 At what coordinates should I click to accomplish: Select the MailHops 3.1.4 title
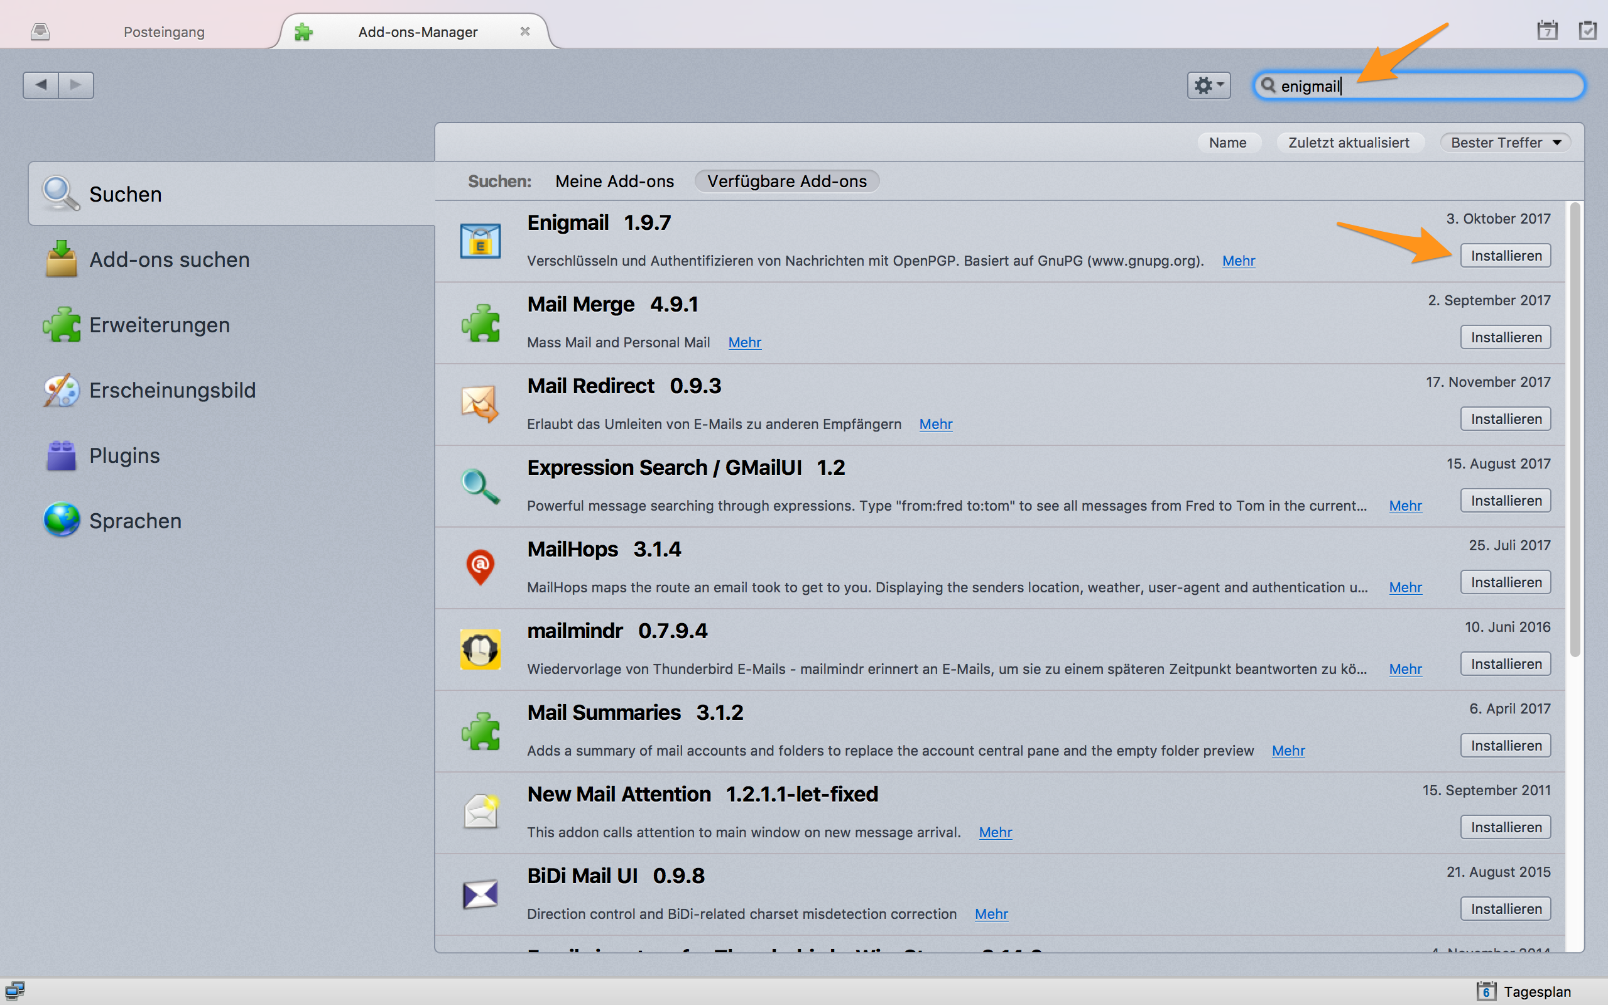(604, 549)
